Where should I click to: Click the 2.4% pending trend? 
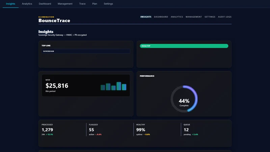tap(195, 134)
